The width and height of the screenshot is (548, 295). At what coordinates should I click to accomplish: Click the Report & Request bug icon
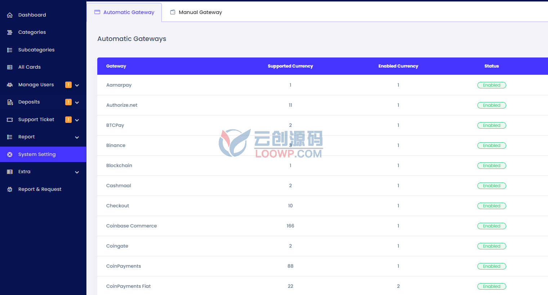pos(10,189)
